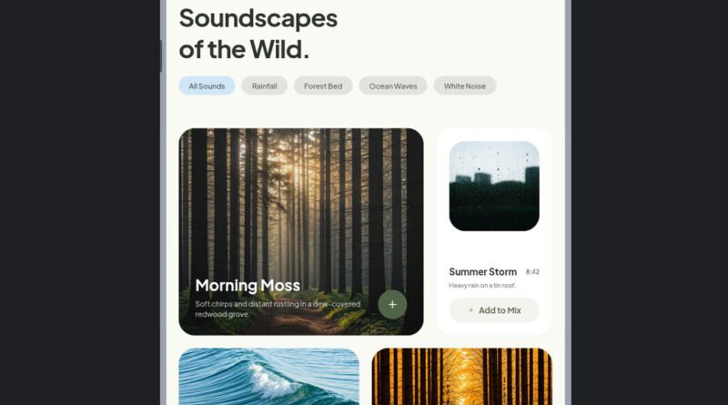The width and height of the screenshot is (728, 405).
Task: Click the Soundscapes heading word
Action: (258, 18)
